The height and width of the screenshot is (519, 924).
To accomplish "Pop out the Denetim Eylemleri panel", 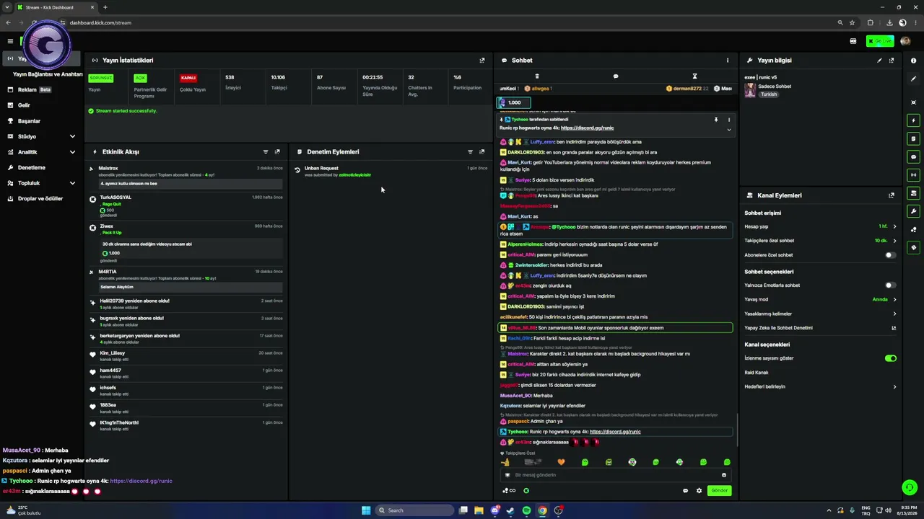I will pyautogui.click(x=482, y=152).
